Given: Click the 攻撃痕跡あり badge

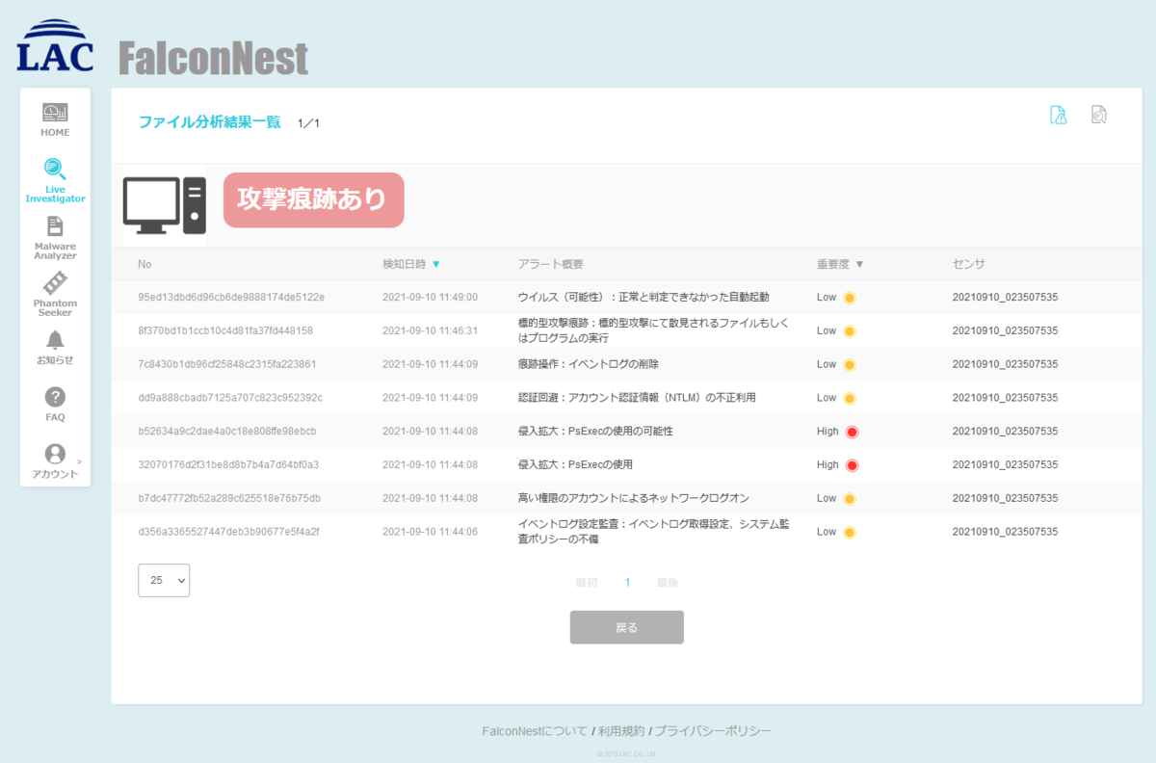Looking at the screenshot, I should [x=313, y=199].
